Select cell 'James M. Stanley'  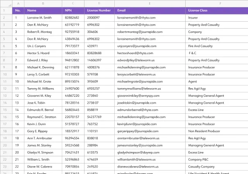click(43, 145)
